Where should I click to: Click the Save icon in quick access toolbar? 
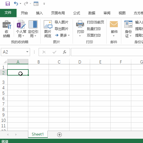[8, 4]
